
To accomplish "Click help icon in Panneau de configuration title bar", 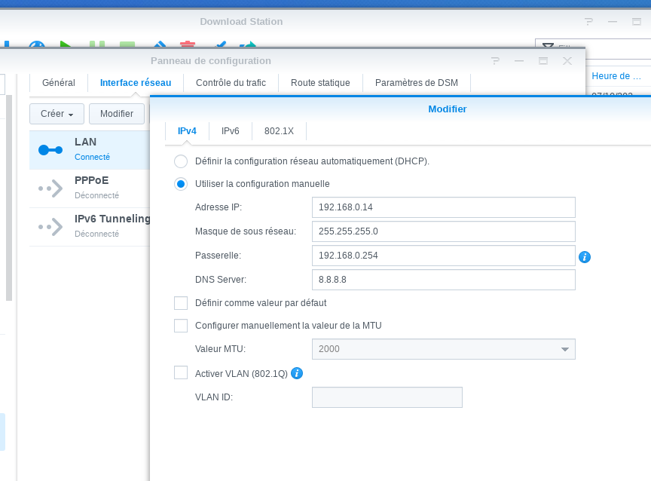I will [x=495, y=61].
